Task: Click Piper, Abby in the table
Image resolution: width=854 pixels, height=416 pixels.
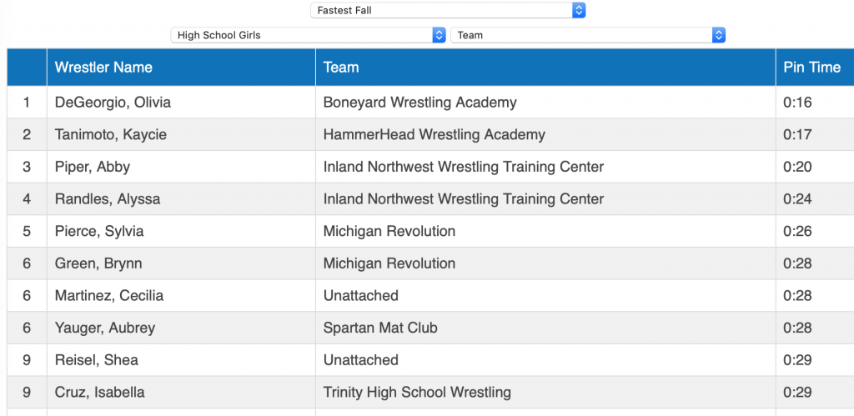Action: 93,167
